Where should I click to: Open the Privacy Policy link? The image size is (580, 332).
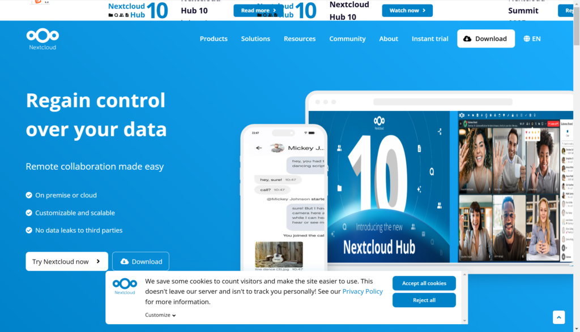362,291
